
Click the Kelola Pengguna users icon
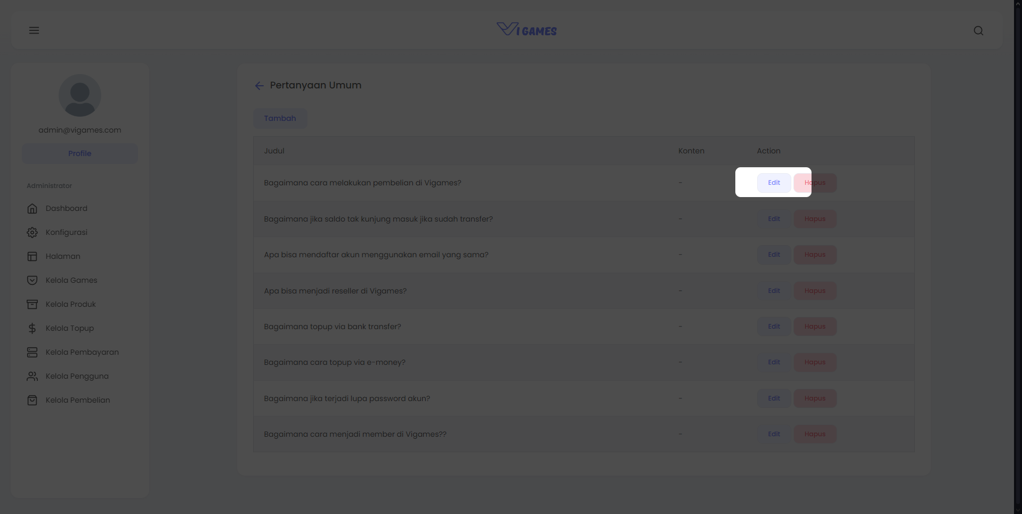click(x=32, y=376)
